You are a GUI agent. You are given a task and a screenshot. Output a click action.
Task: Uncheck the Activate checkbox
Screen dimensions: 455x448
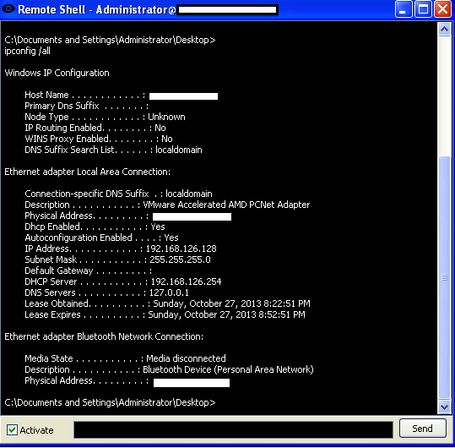click(12, 429)
